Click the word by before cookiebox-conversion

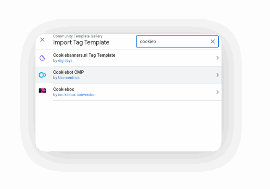pyautogui.click(x=55, y=95)
